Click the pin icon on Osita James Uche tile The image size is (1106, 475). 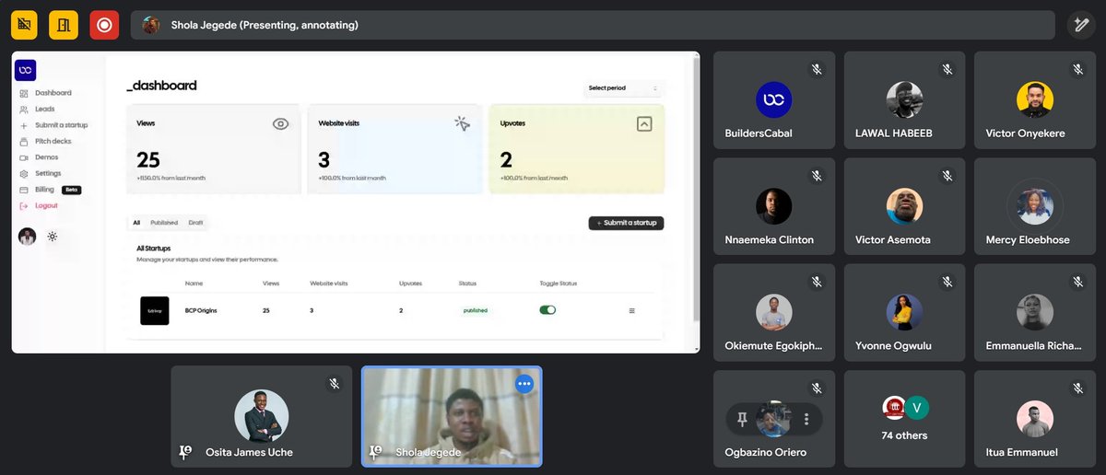point(184,452)
